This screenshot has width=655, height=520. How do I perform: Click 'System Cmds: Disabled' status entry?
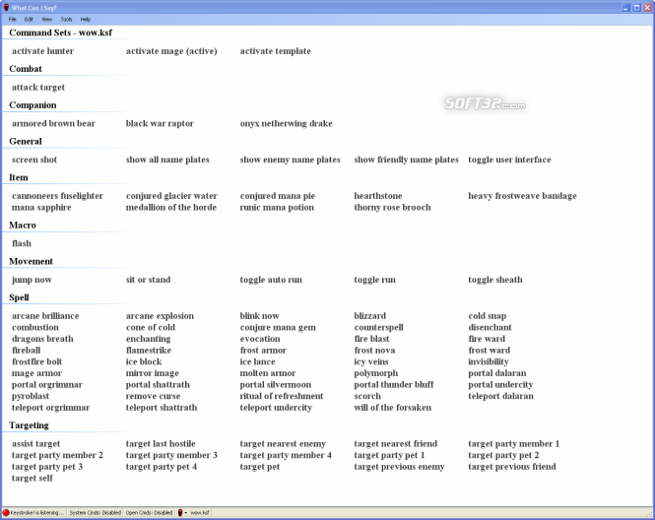click(x=96, y=512)
